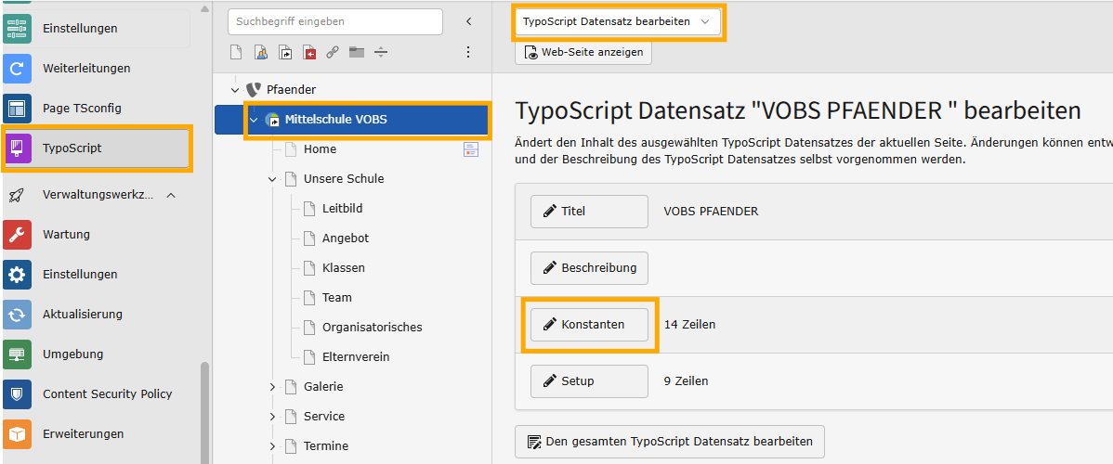
Task: Pick the folder page type icon
Action: 357,53
